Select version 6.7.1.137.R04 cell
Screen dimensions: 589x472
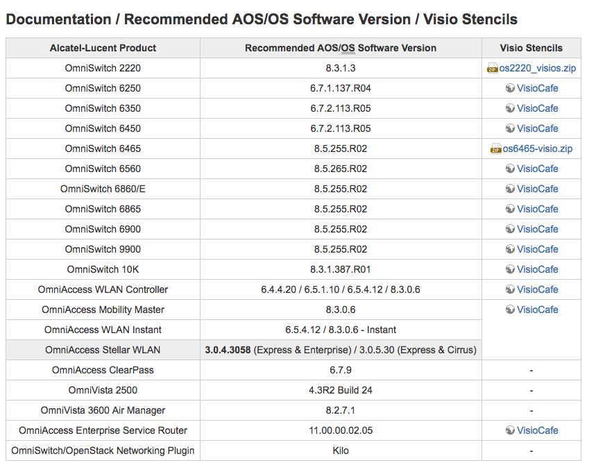(341, 88)
